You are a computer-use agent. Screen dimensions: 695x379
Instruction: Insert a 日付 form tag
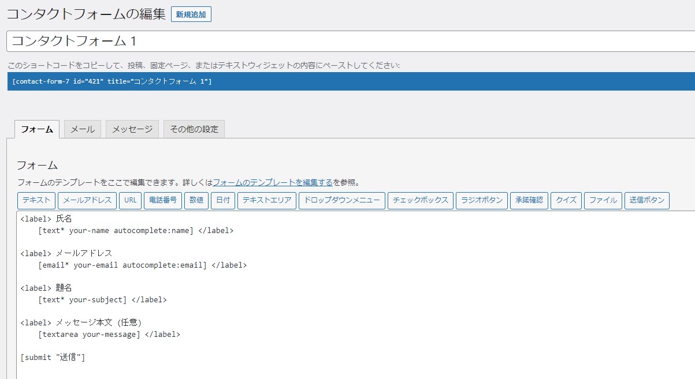click(x=223, y=200)
